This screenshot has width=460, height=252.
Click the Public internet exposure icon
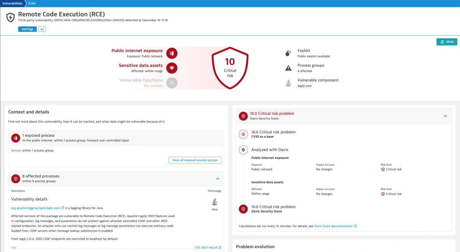click(x=171, y=53)
